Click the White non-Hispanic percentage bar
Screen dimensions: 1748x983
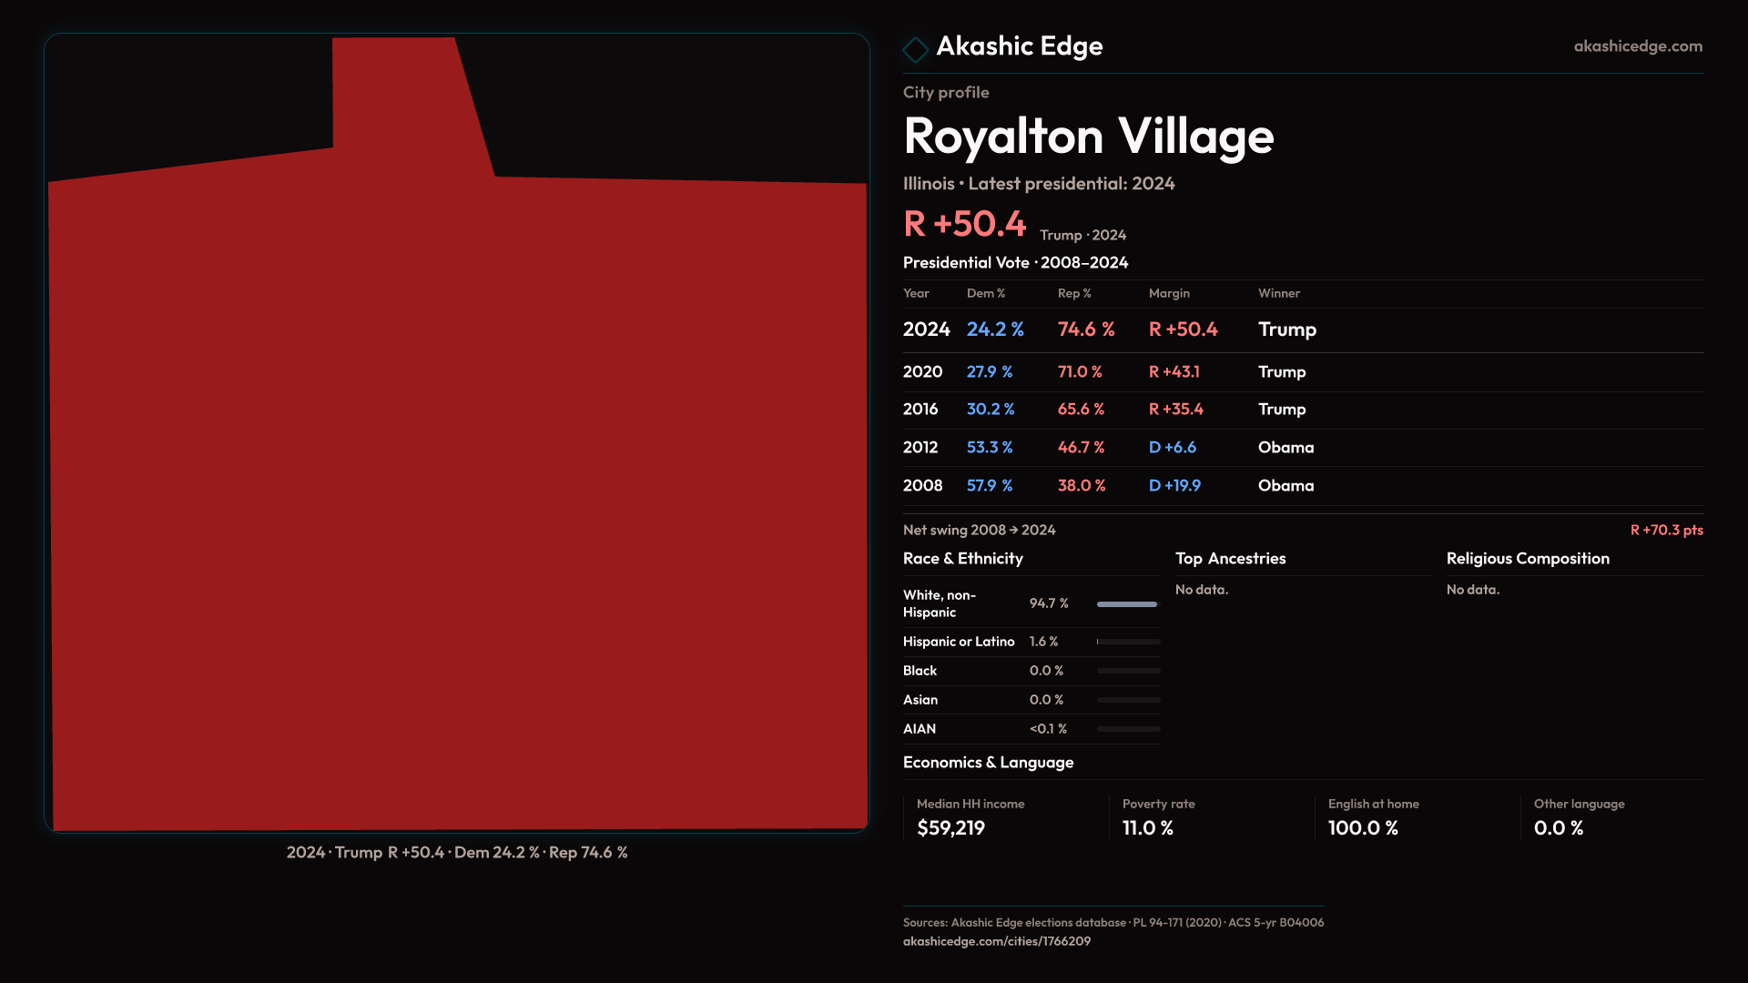pos(1127,604)
